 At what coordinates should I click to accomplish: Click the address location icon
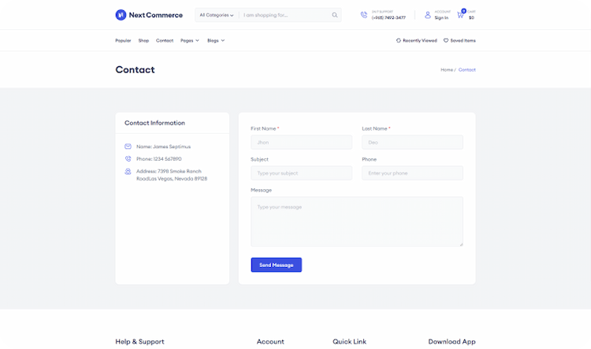click(128, 171)
